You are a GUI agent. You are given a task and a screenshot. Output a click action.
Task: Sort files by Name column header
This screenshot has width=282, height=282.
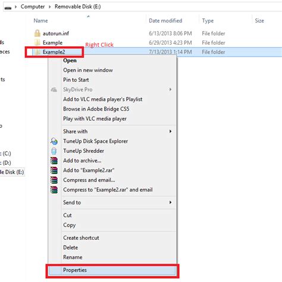pyautogui.click(x=40, y=21)
